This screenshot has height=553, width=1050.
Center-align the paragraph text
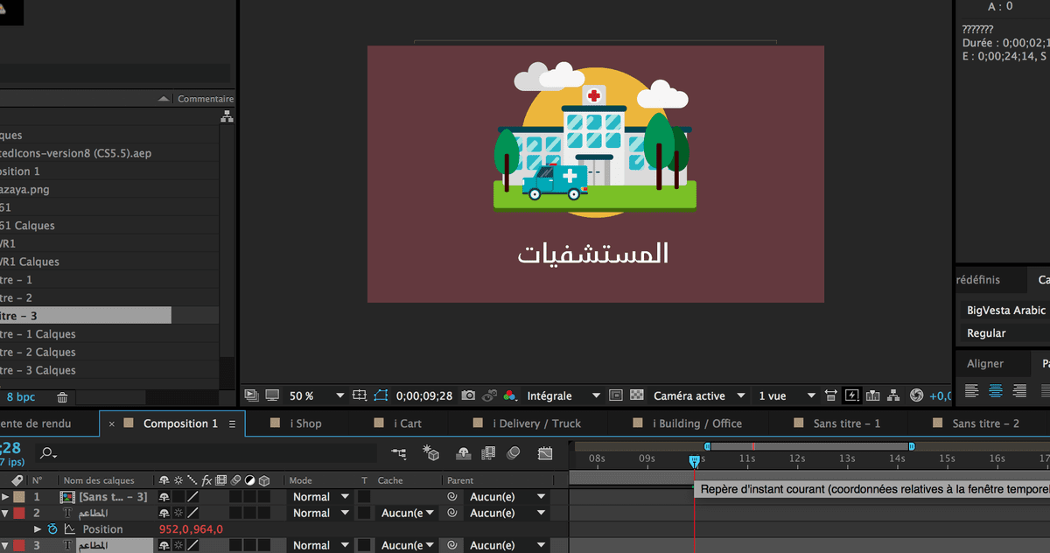click(x=995, y=391)
